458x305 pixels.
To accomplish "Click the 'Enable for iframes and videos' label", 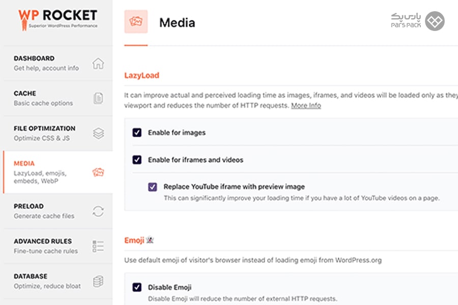I will pyautogui.click(x=195, y=160).
